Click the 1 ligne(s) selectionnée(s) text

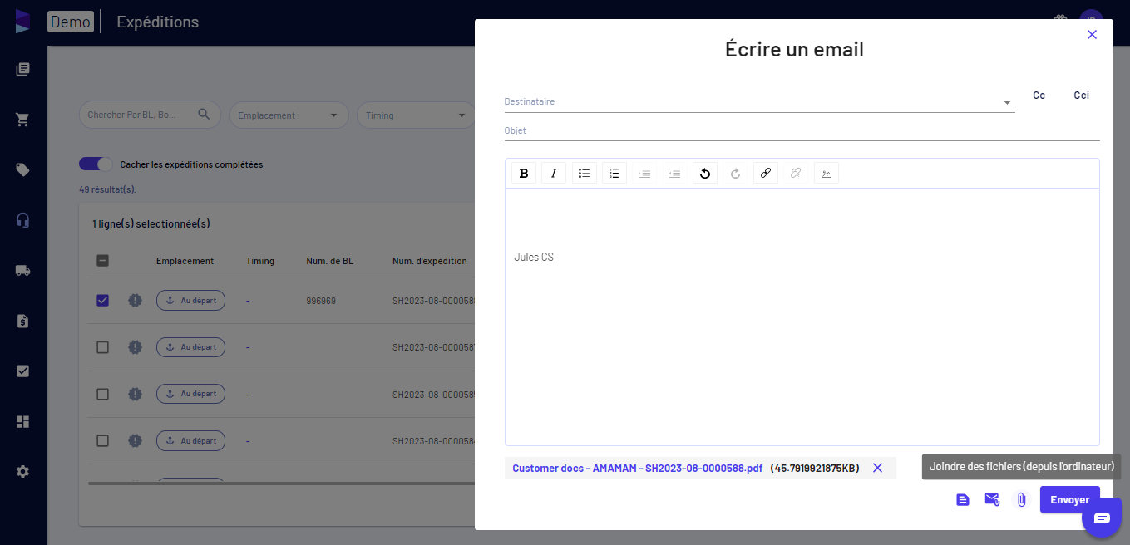click(x=151, y=224)
